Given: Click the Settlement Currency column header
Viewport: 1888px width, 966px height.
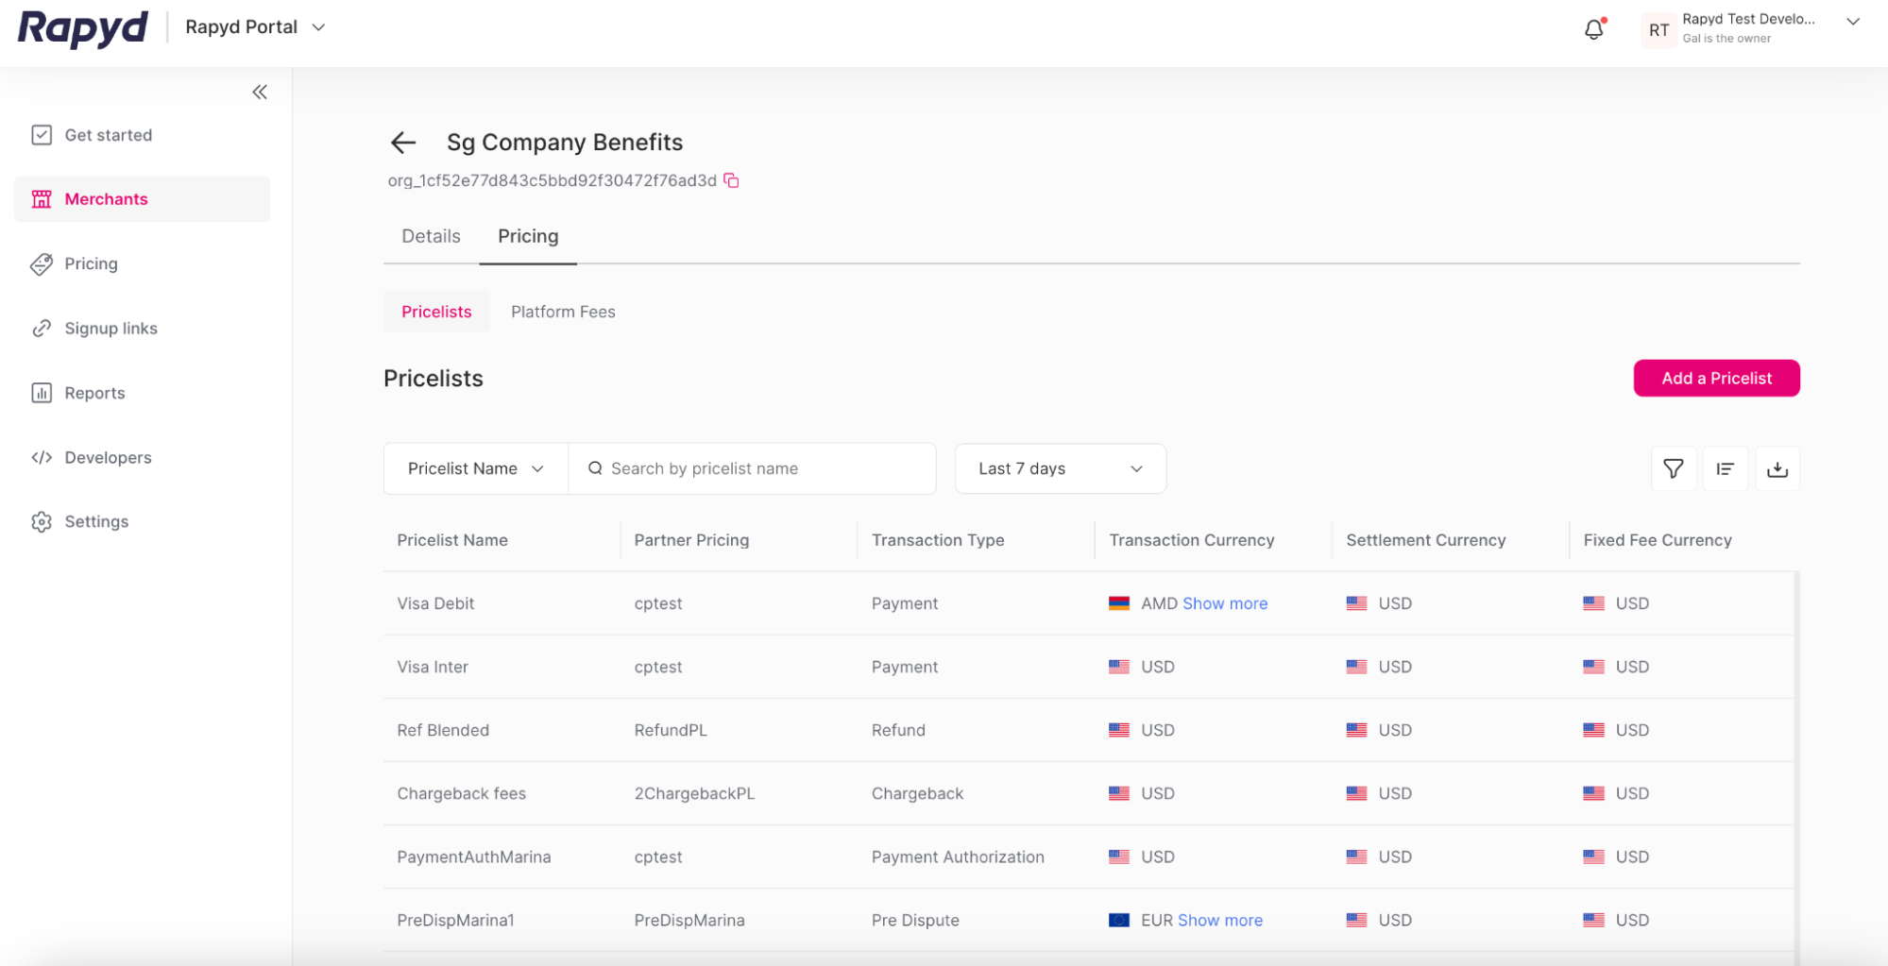Looking at the screenshot, I should point(1426,540).
